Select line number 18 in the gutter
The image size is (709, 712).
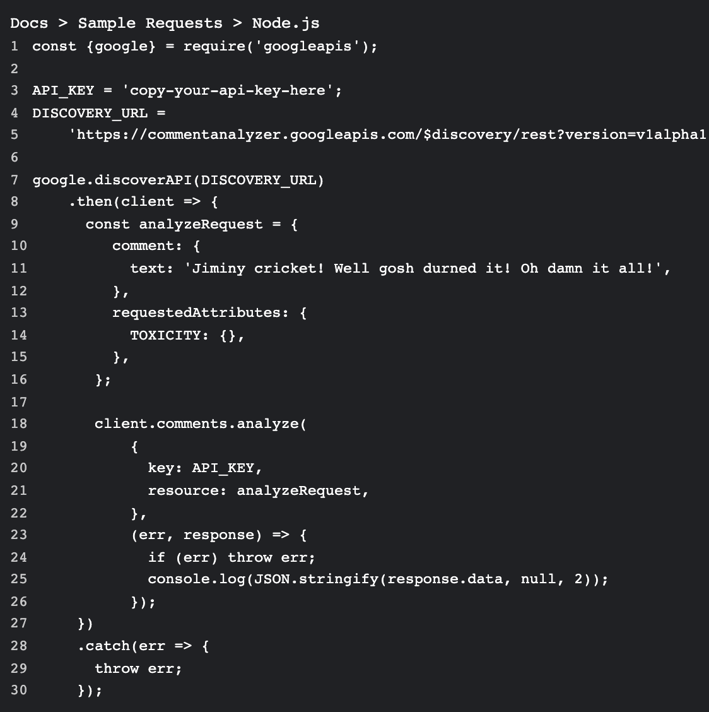pyautogui.click(x=18, y=424)
